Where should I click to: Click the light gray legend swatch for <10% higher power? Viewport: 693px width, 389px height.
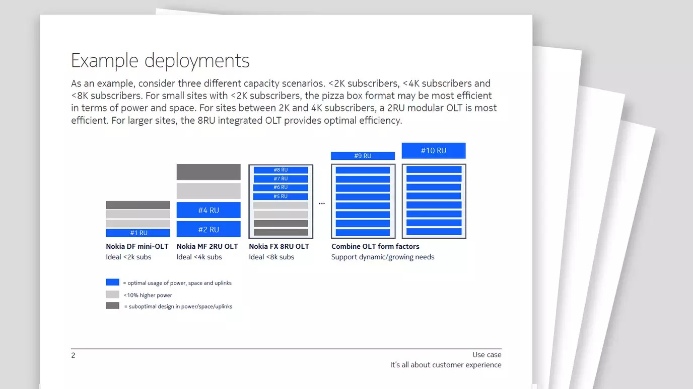coord(112,295)
